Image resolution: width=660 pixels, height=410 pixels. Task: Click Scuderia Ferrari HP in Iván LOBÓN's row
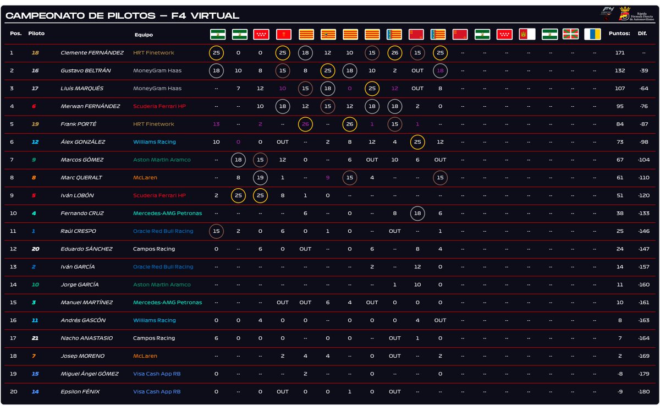click(x=159, y=195)
